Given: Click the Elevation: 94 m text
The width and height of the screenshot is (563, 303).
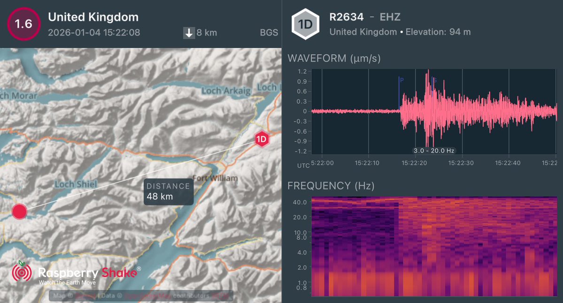Looking at the screenshot, I should (438, 32).
